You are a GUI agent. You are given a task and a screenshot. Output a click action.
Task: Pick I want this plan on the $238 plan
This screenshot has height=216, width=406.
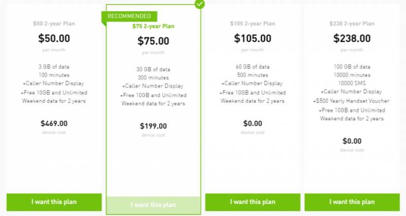(352, 202)
